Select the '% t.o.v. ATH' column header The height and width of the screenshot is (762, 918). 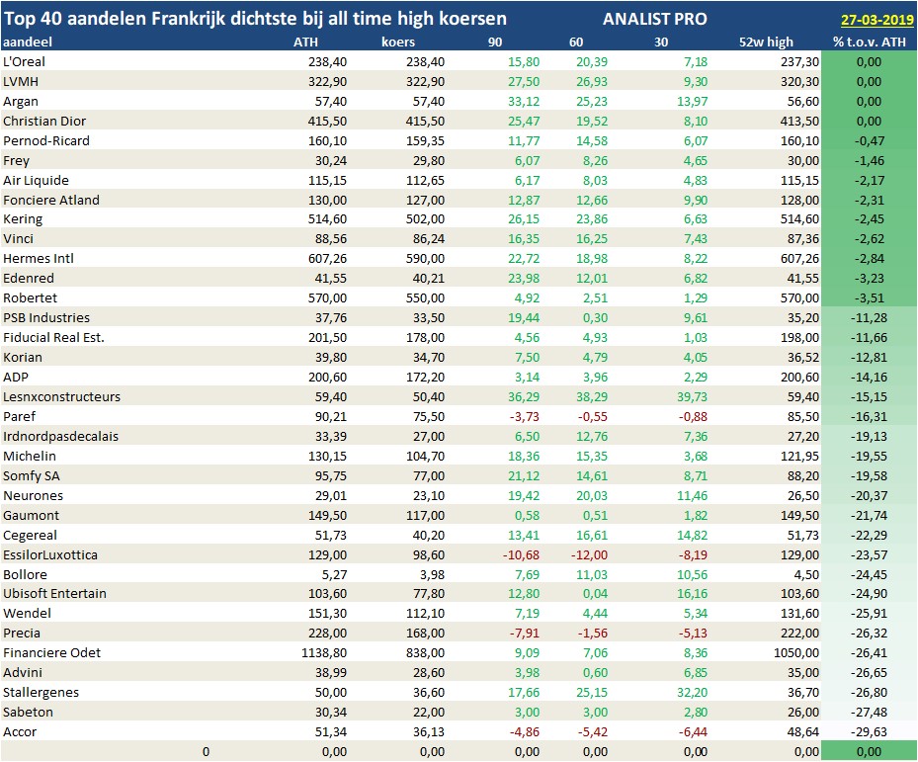870,42
